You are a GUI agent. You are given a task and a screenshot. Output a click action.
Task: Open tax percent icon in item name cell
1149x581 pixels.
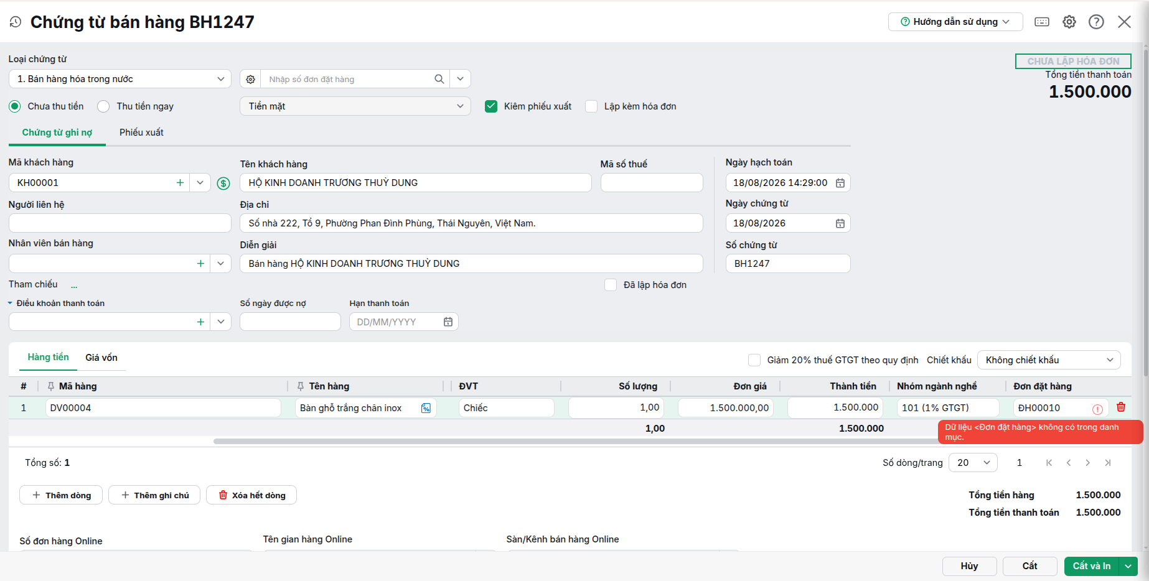coord(426,408)
